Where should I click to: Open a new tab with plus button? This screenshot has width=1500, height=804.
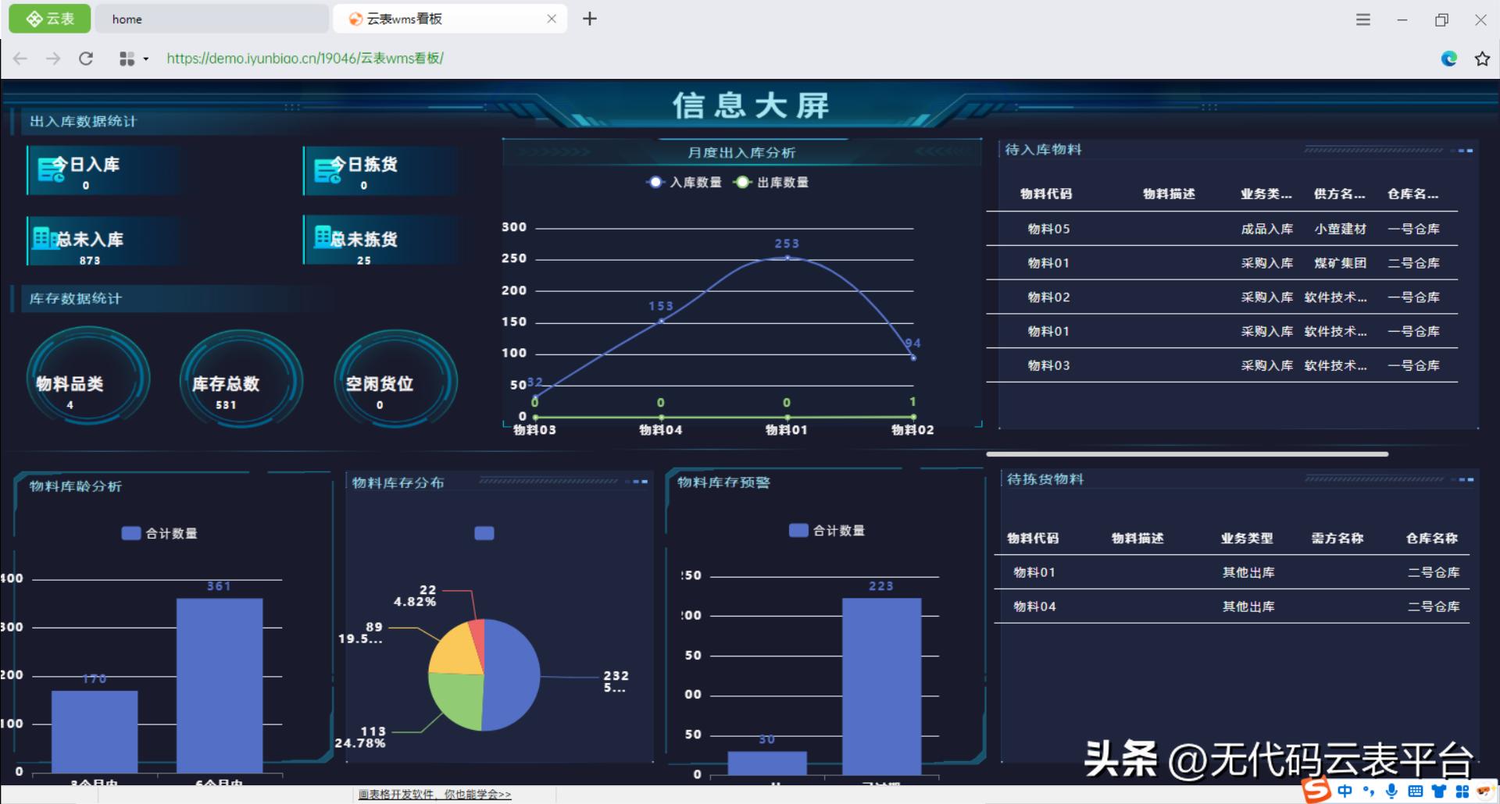(590, 19)
